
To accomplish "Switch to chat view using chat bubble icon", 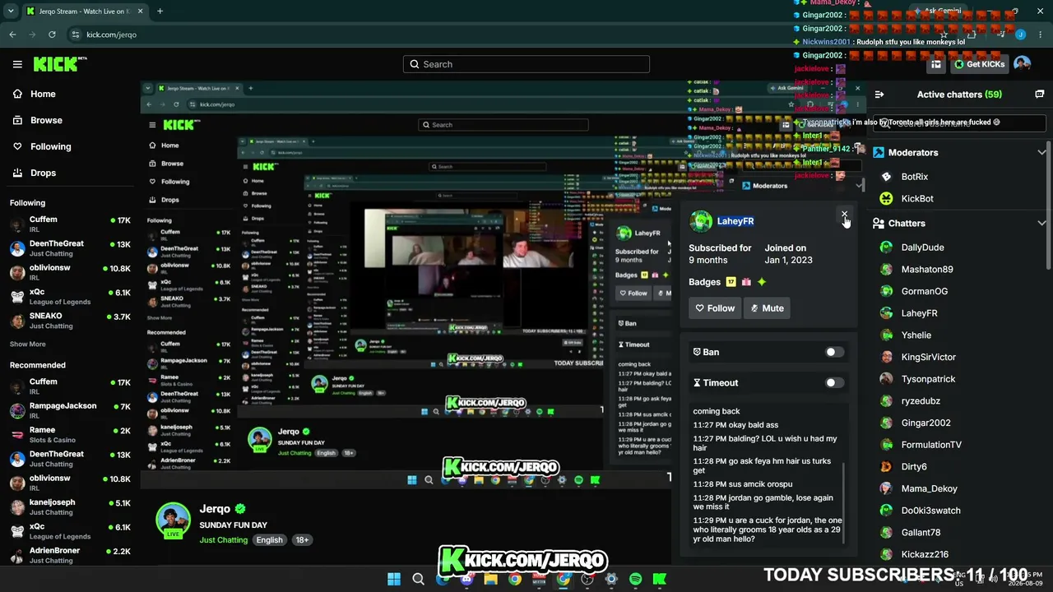I will coord(1039,95).
